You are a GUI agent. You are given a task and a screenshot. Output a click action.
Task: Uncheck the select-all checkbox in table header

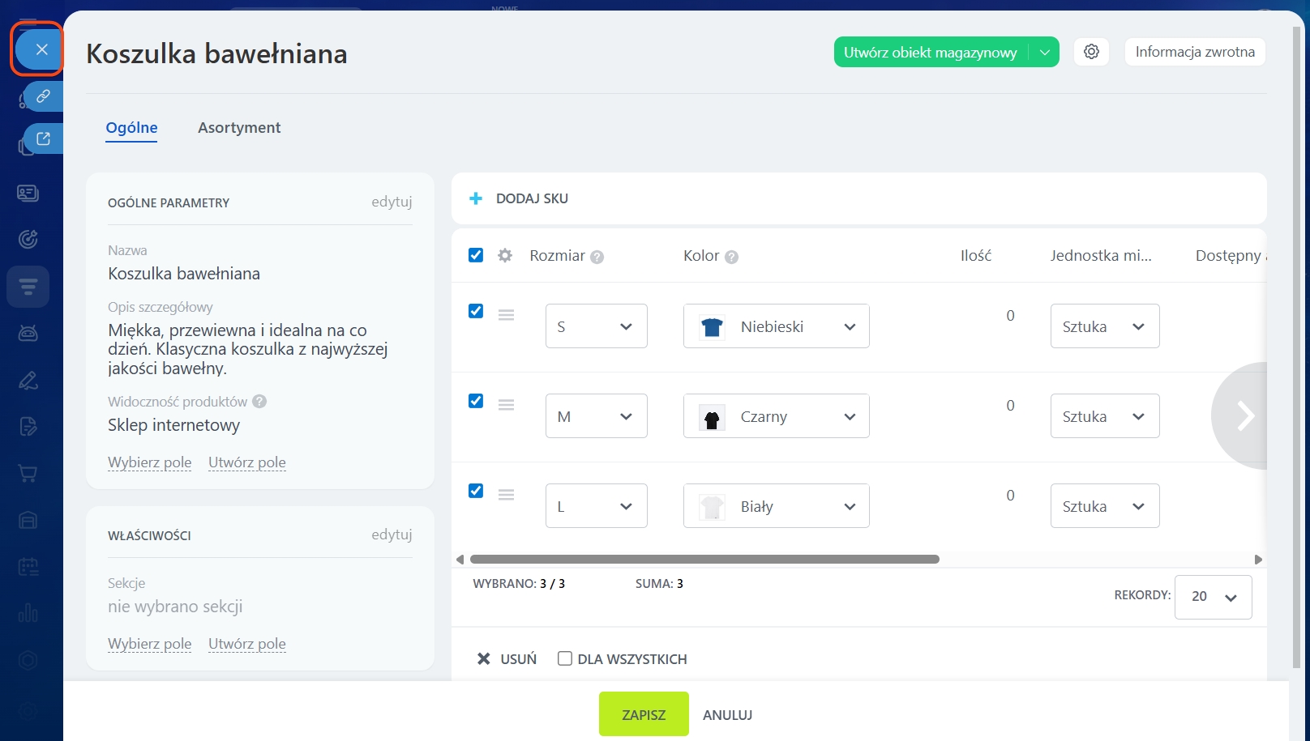pyautogui.click(x=476, y=255)
